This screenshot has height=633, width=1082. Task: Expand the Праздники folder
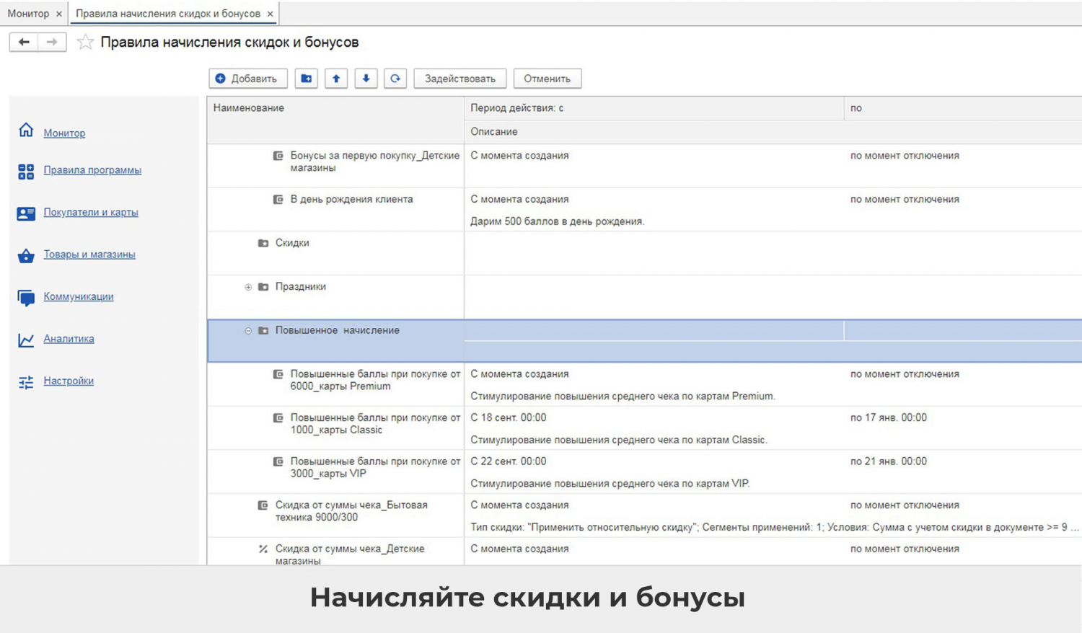(x=248, y=287)
